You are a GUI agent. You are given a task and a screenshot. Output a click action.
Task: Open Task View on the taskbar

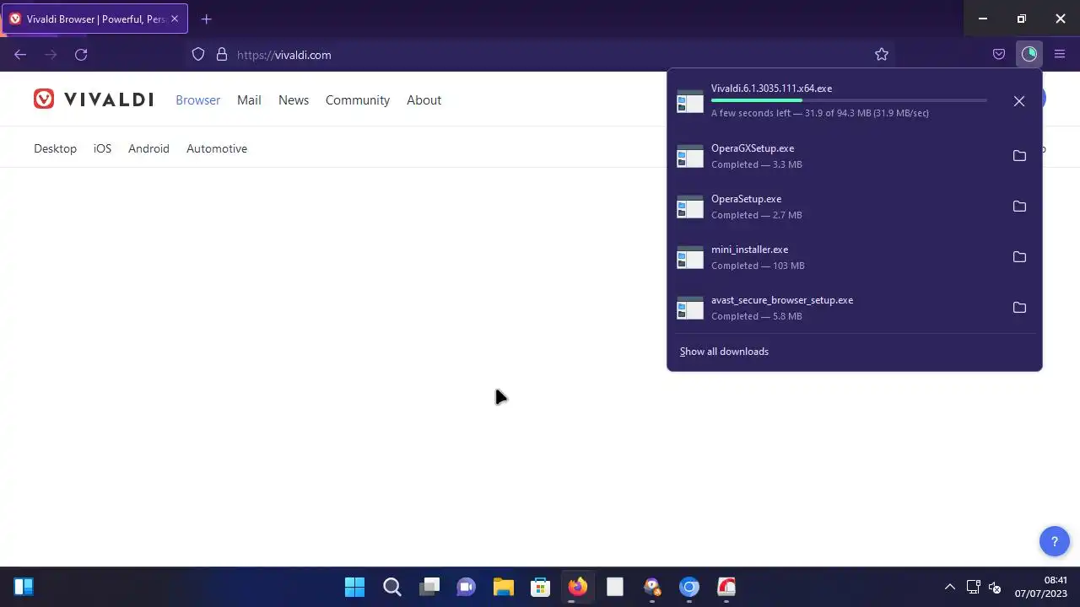coord(429,587)
